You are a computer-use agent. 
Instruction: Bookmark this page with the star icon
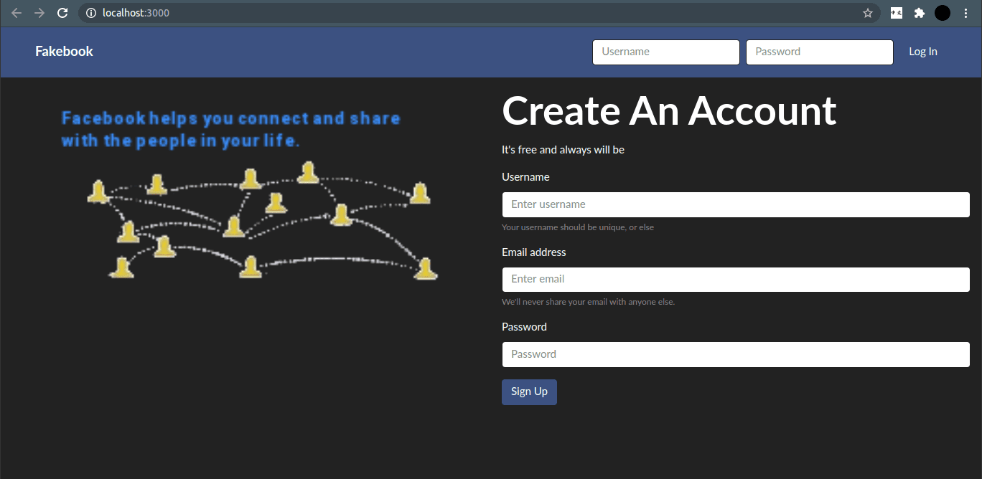868,13
